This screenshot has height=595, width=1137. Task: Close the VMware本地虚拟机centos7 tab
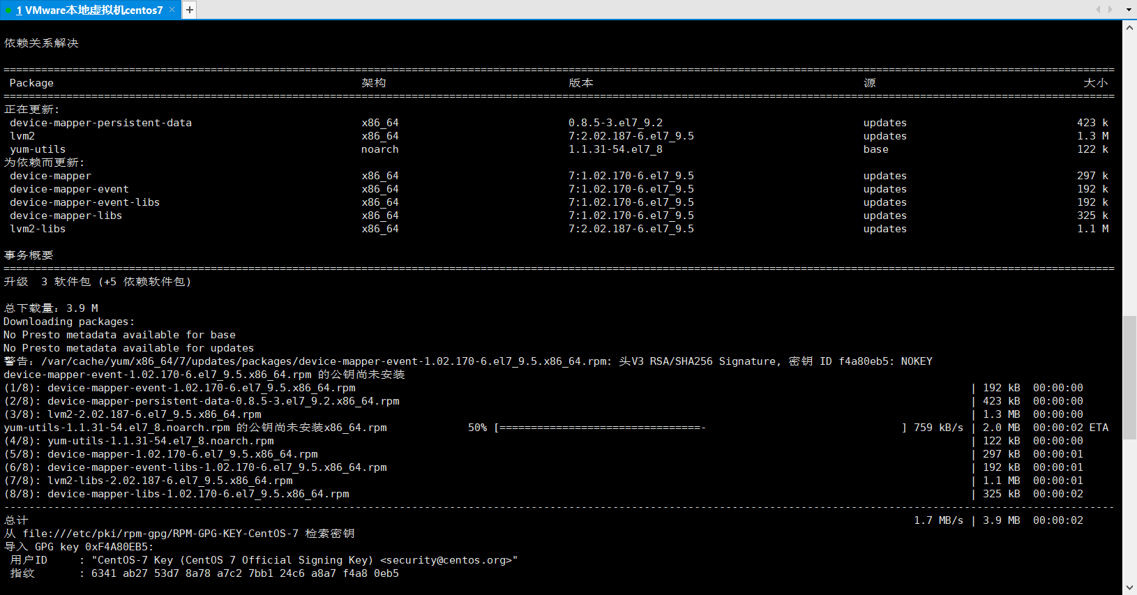[172, 10]
